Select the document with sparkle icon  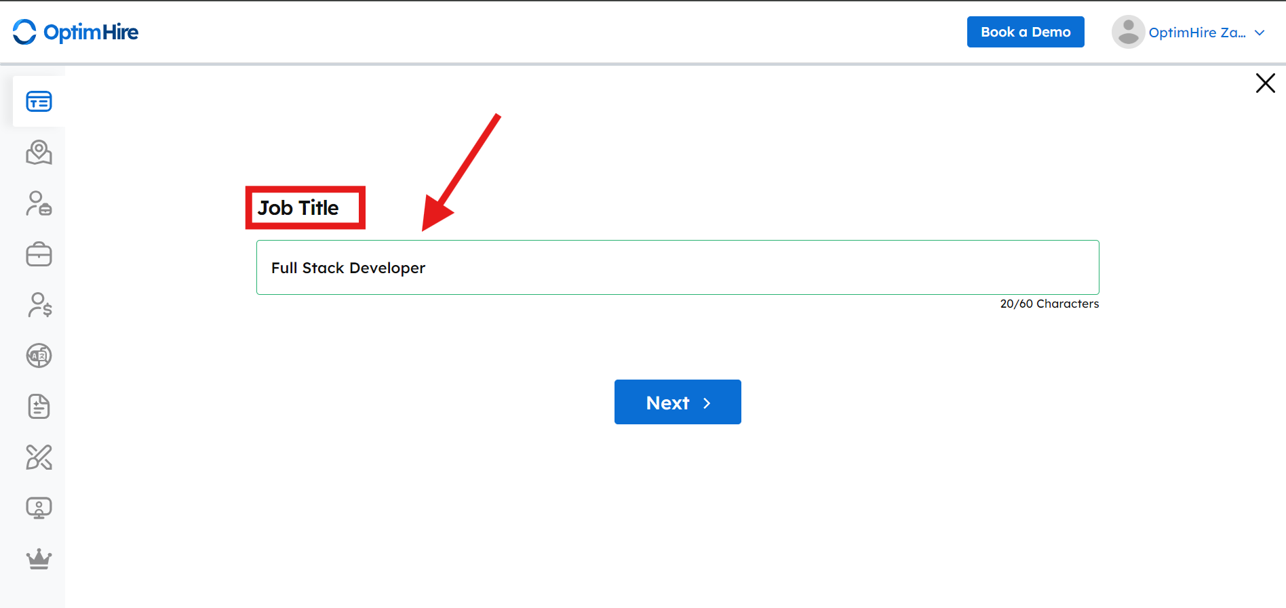(x=39, y=407)
